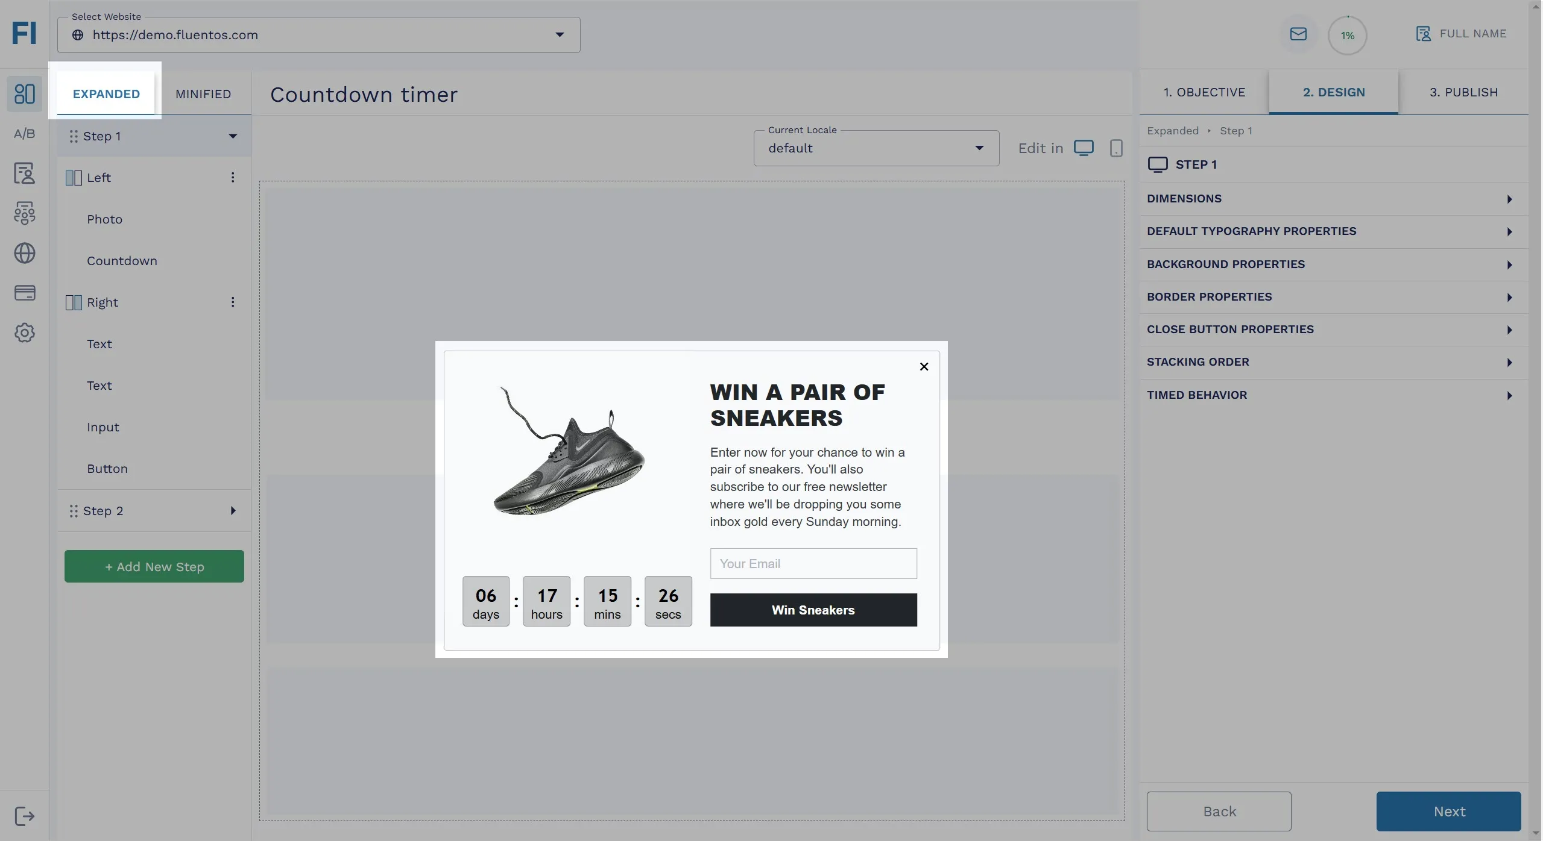The image size is (1543, 841).
Task: Switch editing to mobile view icon
Action: point(1116,148)
